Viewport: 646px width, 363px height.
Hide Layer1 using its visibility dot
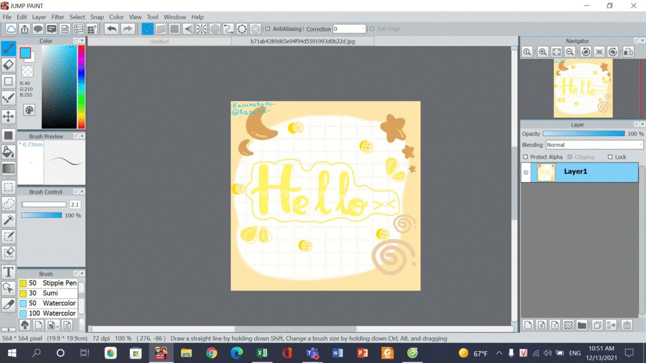tap(526, 173)
